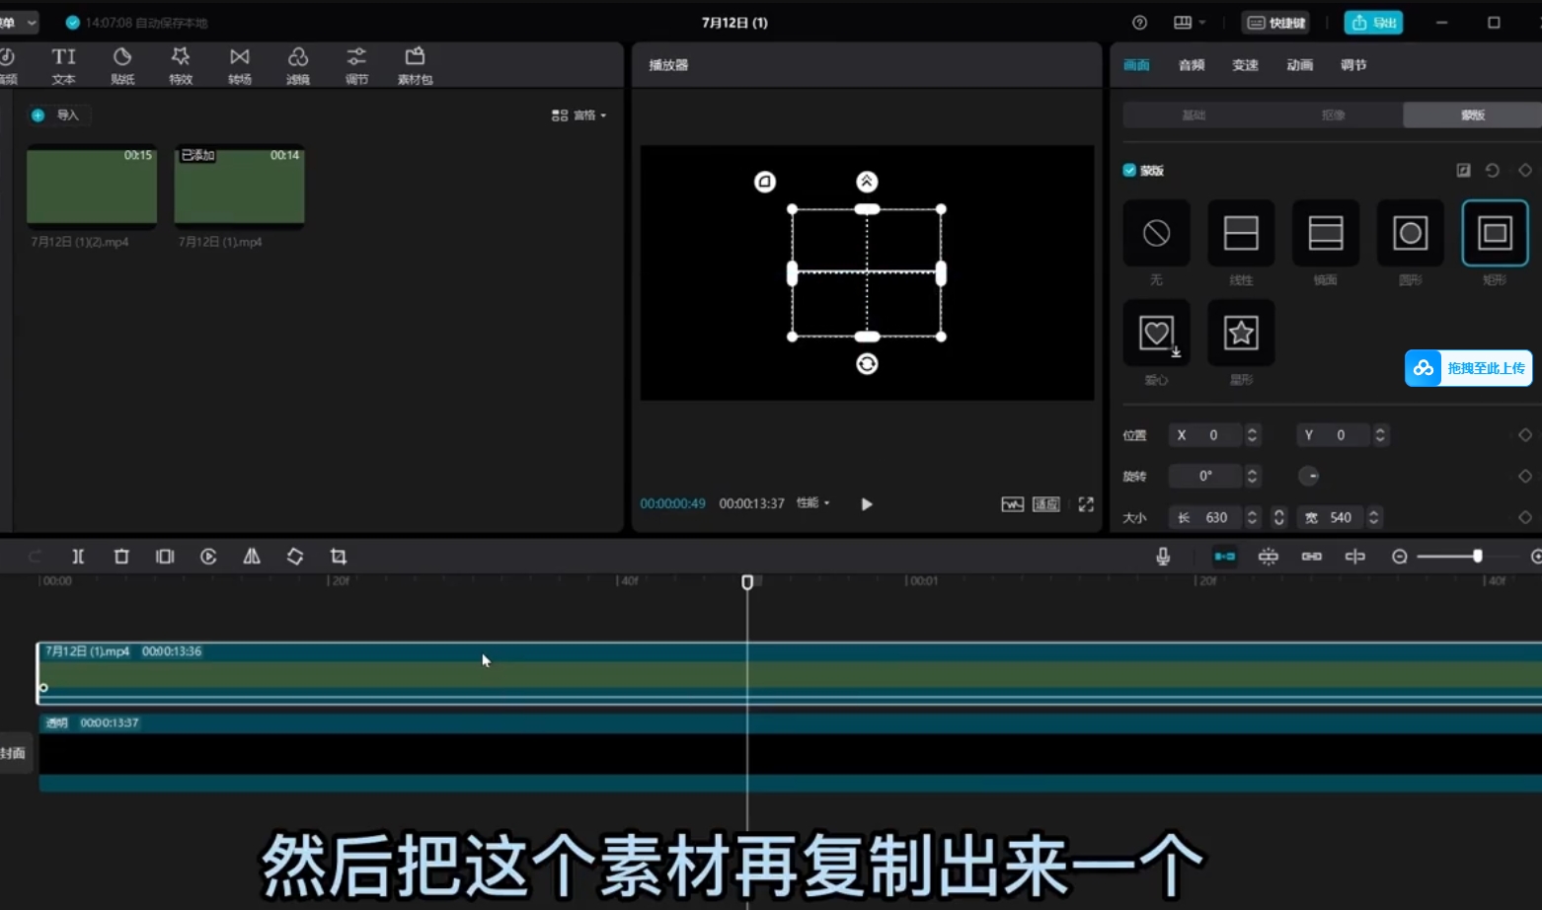Screen dimensions: 1542x910
Task: Expand the media grid view options dropdown
Action: (x=579, y=115)
